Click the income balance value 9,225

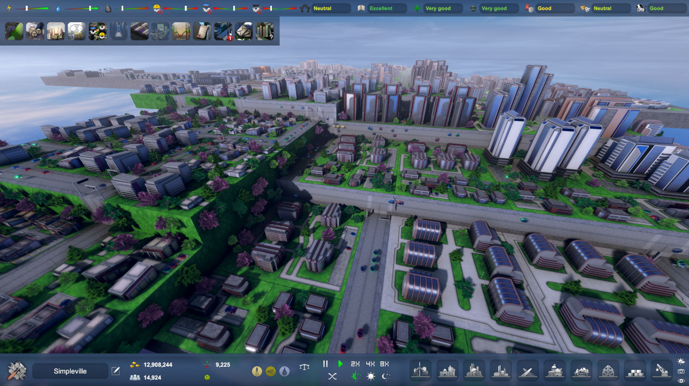point(223,365)
